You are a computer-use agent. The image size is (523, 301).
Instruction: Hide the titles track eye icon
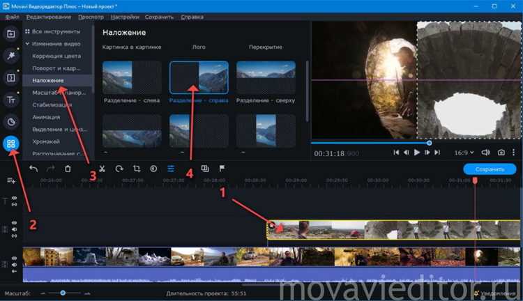(15, 198)
